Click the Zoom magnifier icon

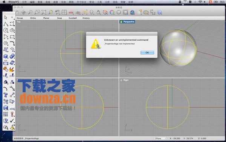tap(30, 12)
